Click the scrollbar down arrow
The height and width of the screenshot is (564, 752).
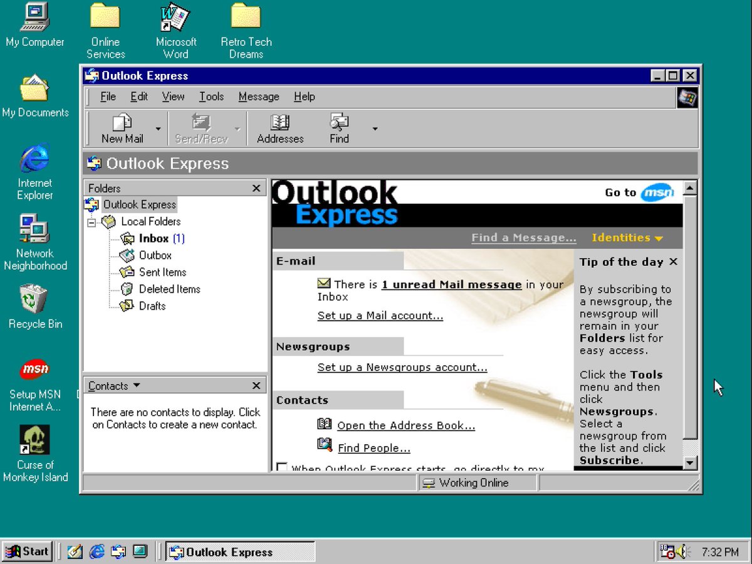tap(690, 464)
